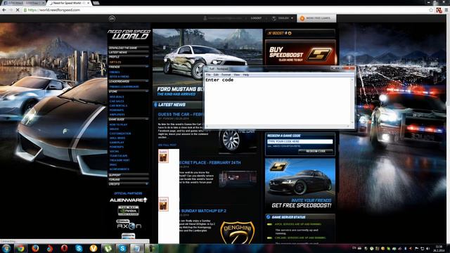Open the File menu in Notepad
Image resolution: width=450 pixels, height=253 pixels.
pyautogui.click(x=208, y=74)
